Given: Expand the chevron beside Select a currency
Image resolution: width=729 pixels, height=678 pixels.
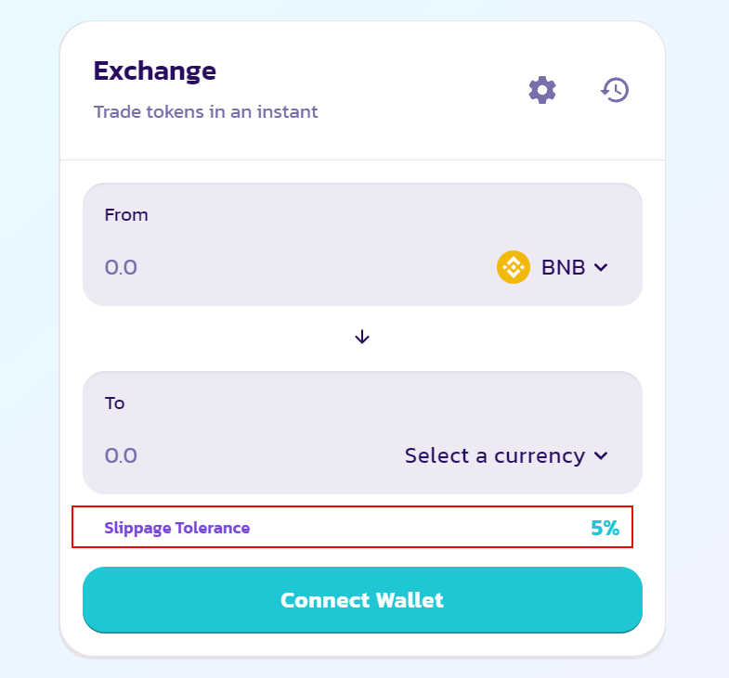Looking at the screenshot, I should pos(601,455).
